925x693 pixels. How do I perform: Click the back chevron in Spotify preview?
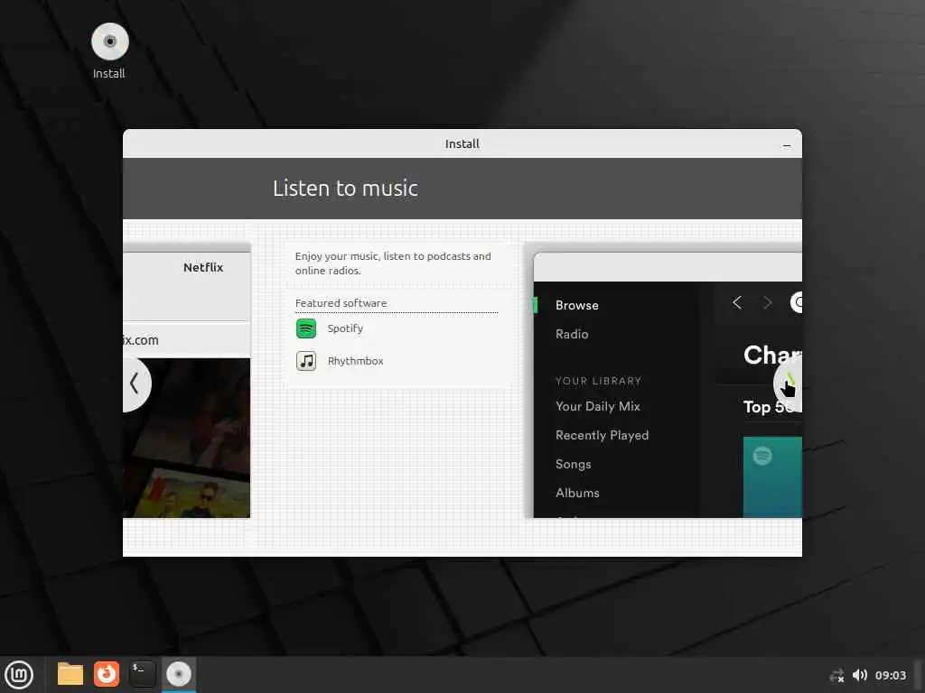(737, 303)
